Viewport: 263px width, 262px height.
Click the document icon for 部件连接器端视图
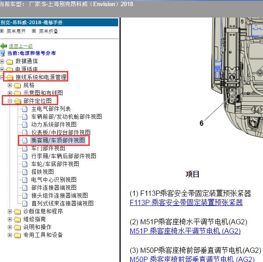coord(25,188)
